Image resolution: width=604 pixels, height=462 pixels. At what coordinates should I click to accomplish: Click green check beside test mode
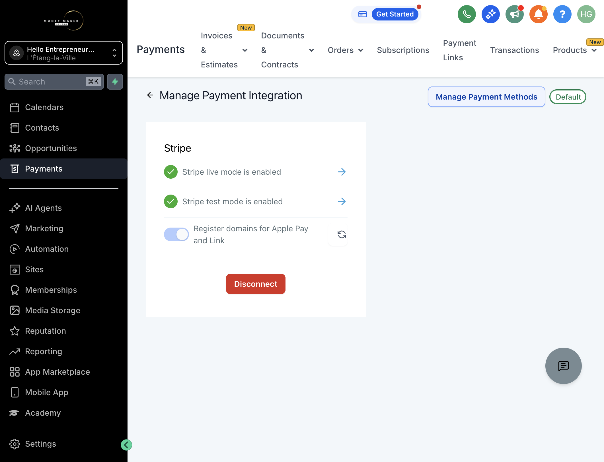pyautogui.click(x=171, y=201)
